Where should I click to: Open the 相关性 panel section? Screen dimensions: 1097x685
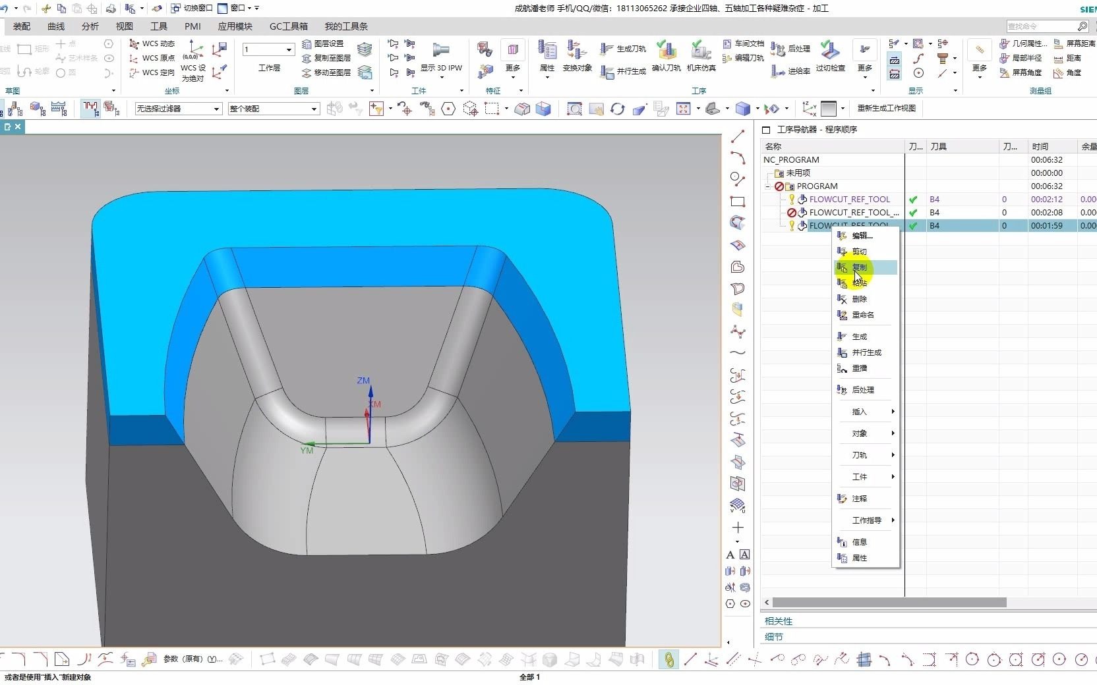click(x=779, y=621)
